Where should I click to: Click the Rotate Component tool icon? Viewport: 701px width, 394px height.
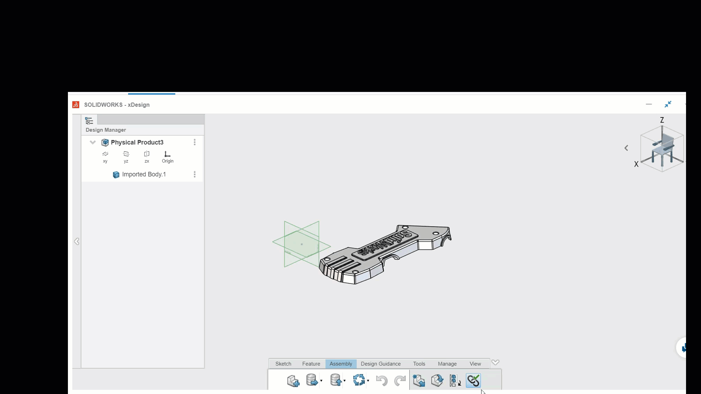(x=437, y=381)
